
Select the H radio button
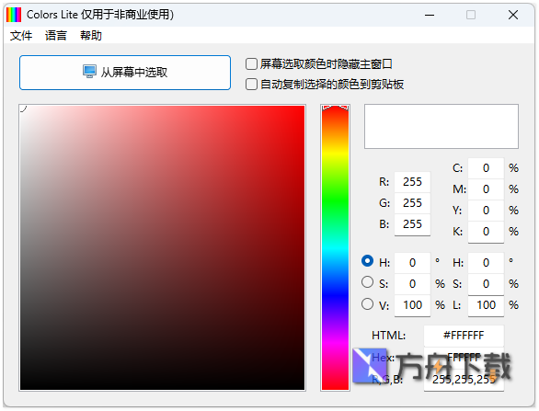click(x=368, y=261)
